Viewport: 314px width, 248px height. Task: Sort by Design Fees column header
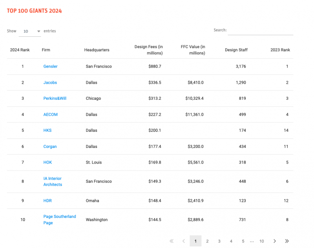(149, 50)
